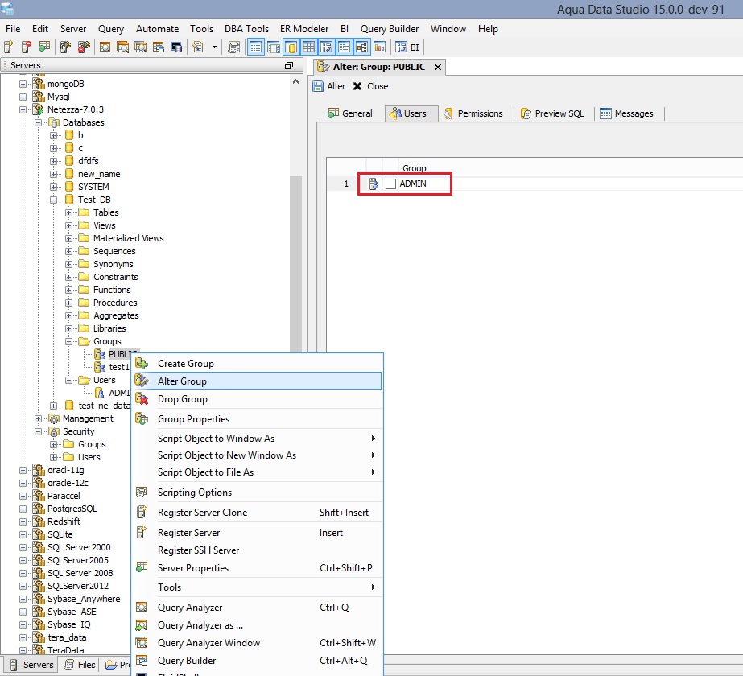This screenshot has width=743, height=676.
Task: Click the Scripting Options icon in the toolbar
Action: (233, 47)
